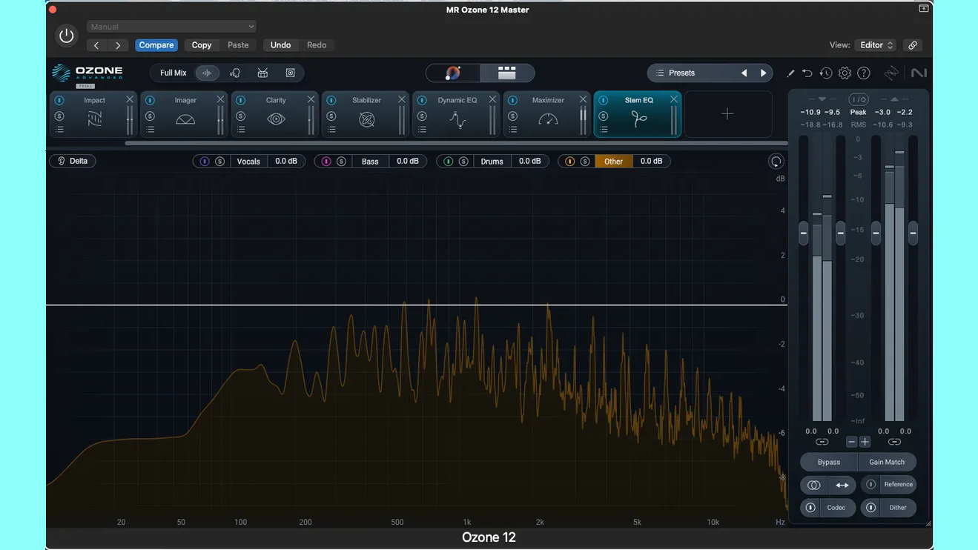
Task: Click the help question mark icon
Action: (x=863, y=73)
